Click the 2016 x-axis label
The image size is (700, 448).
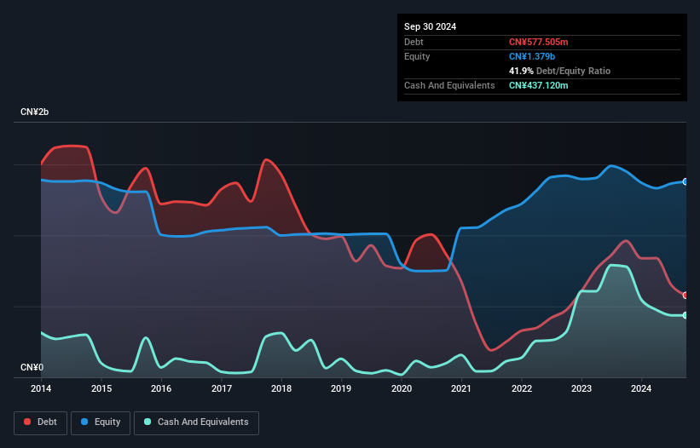(x=161, y=388)
